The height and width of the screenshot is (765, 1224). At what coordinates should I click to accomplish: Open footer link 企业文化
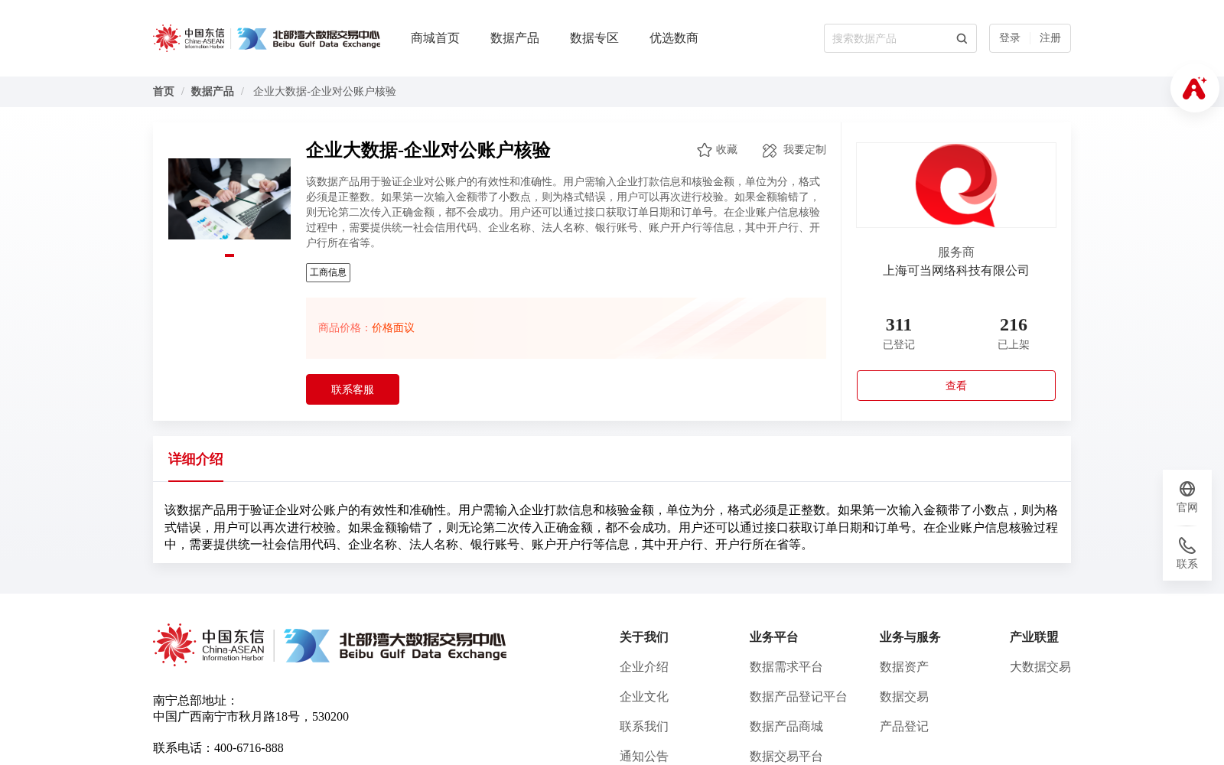click(x=644, y=697)
